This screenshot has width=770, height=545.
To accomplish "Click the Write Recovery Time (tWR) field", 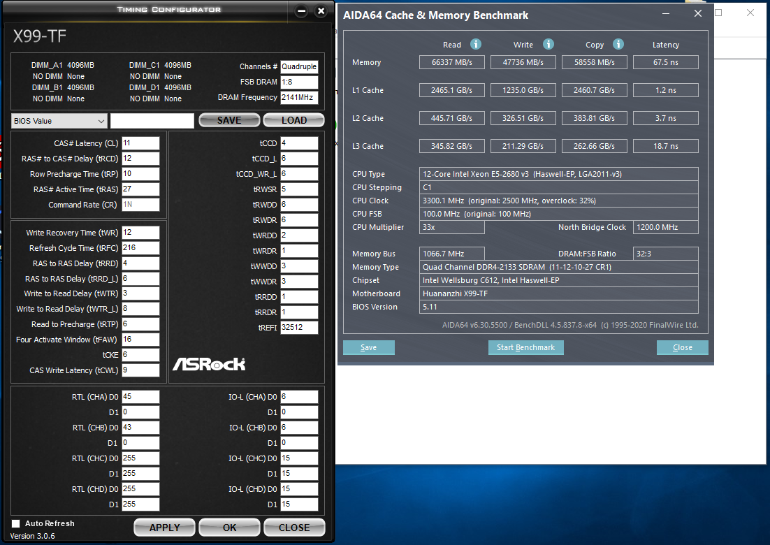I will tap(140, 233).
